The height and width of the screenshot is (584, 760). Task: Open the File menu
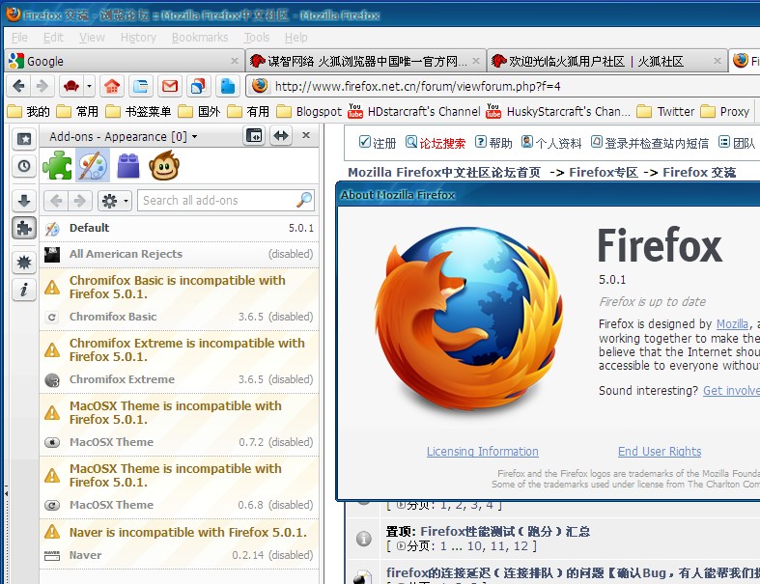point(19,38)
